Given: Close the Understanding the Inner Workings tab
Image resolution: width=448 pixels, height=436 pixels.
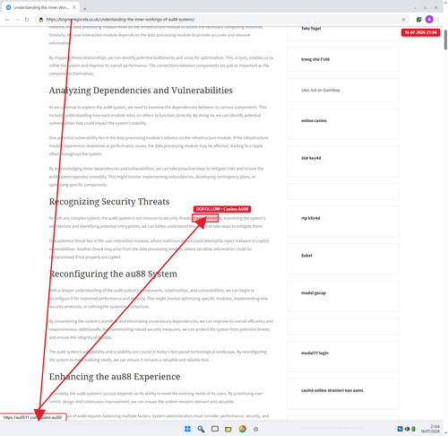Looking at the screenshot, I should coord(74,7).
